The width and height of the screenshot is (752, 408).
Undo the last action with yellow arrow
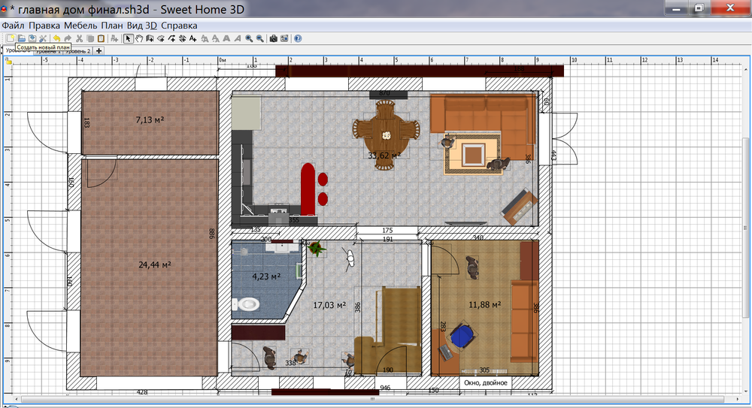(56, 38)
